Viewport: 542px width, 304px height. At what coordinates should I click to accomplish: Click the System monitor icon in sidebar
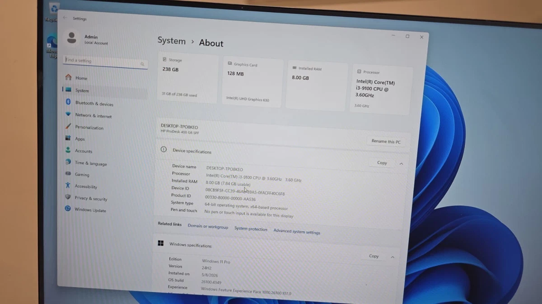68,90
